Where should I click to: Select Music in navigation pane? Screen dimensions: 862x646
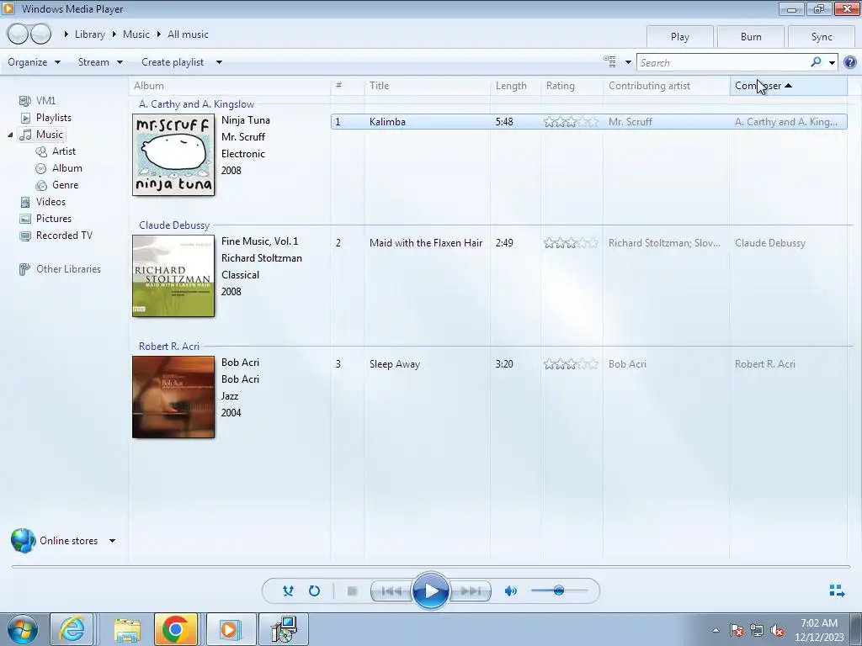tap(50, 135)
